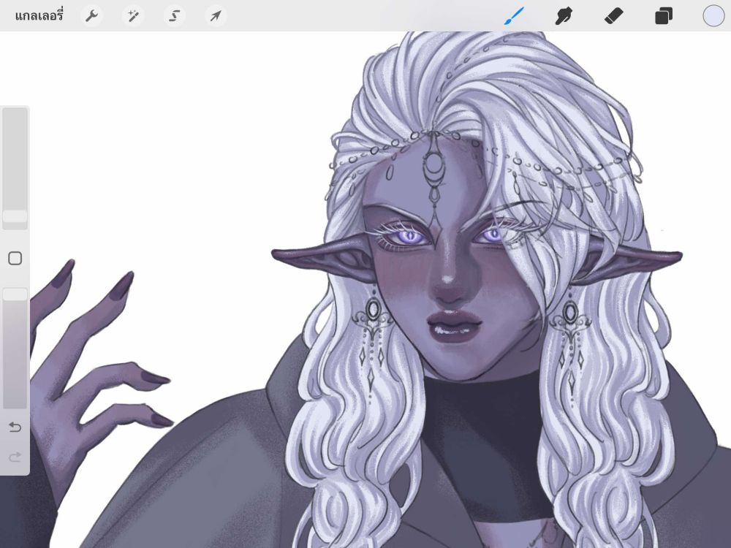
Task: Select the Eraser tool
Action: [613, 16]
